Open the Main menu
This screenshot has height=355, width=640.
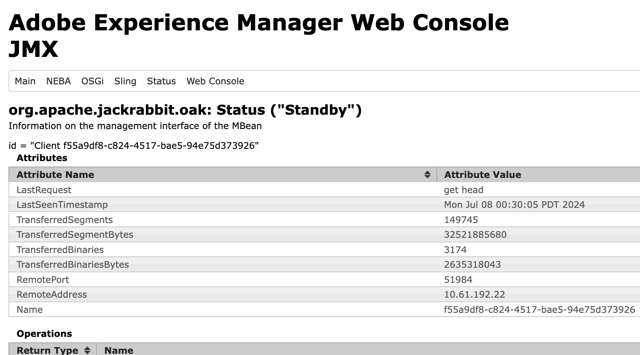tap(25, 81)
